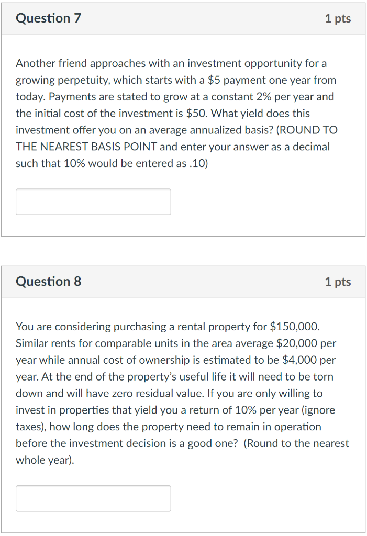Click the Question 8 answer input box
The width and height of the screenshot is (367, 536).
coord(93,498)
